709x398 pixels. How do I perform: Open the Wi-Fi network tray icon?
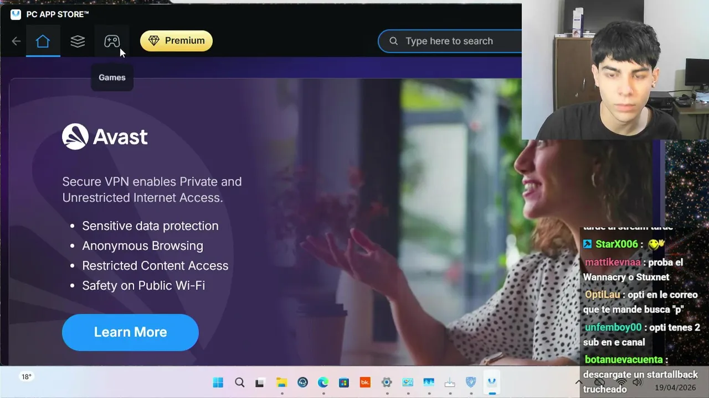pos(621,383)
